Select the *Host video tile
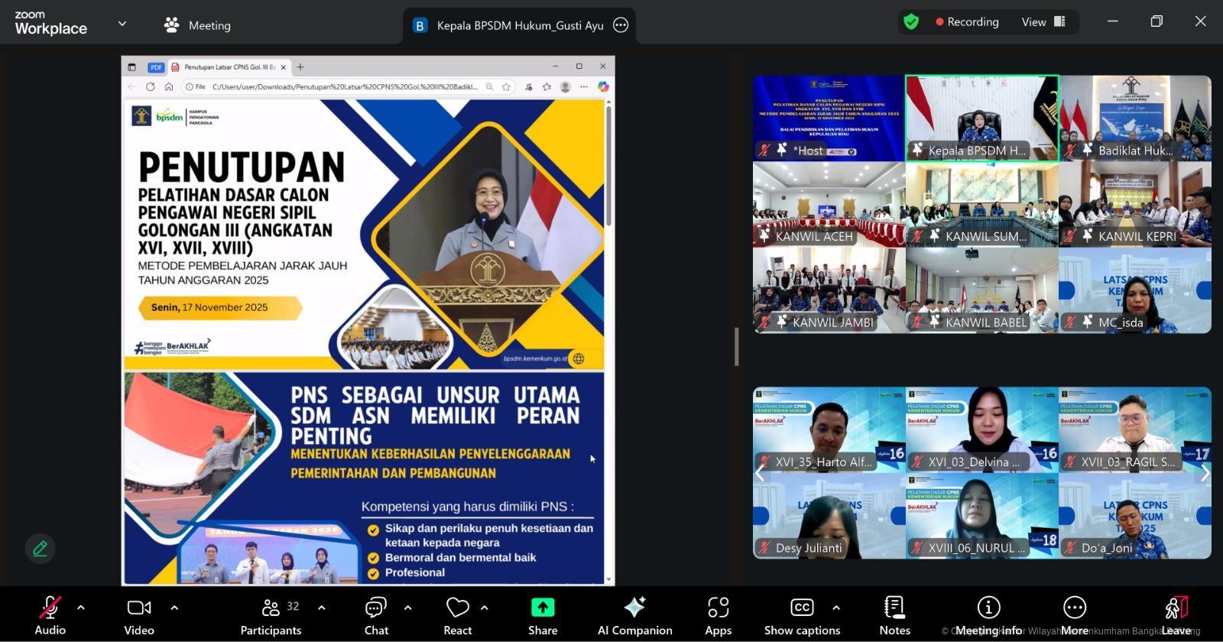 (x=829, y=118)
